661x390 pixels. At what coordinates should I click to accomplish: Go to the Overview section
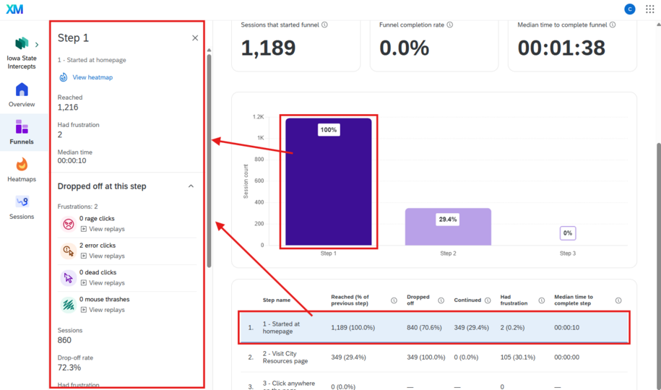point(22,95)
